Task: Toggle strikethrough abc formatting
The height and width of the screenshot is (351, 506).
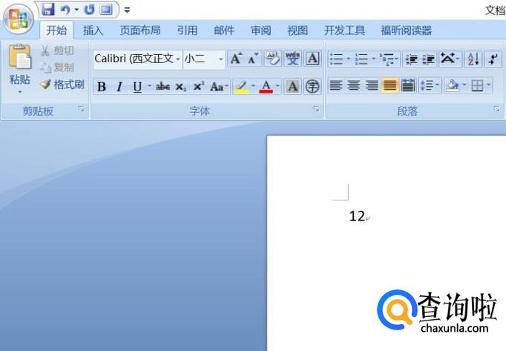Action: click(x=162, y=87)
